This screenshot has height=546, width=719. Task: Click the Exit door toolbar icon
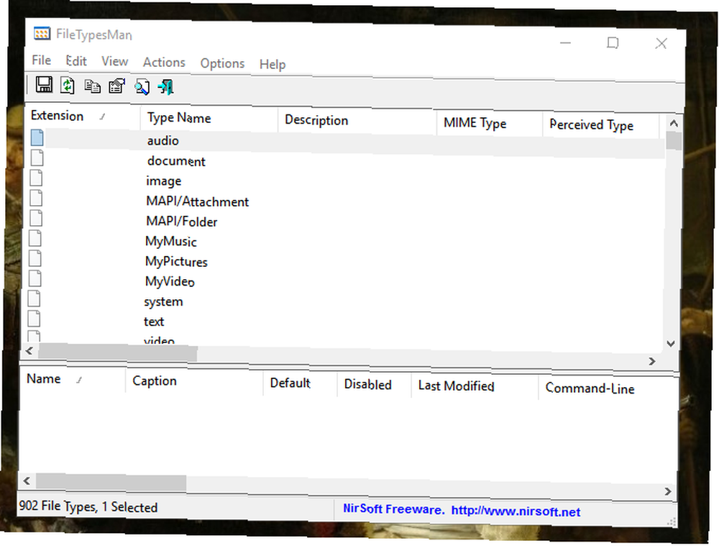tap(165, 87)
